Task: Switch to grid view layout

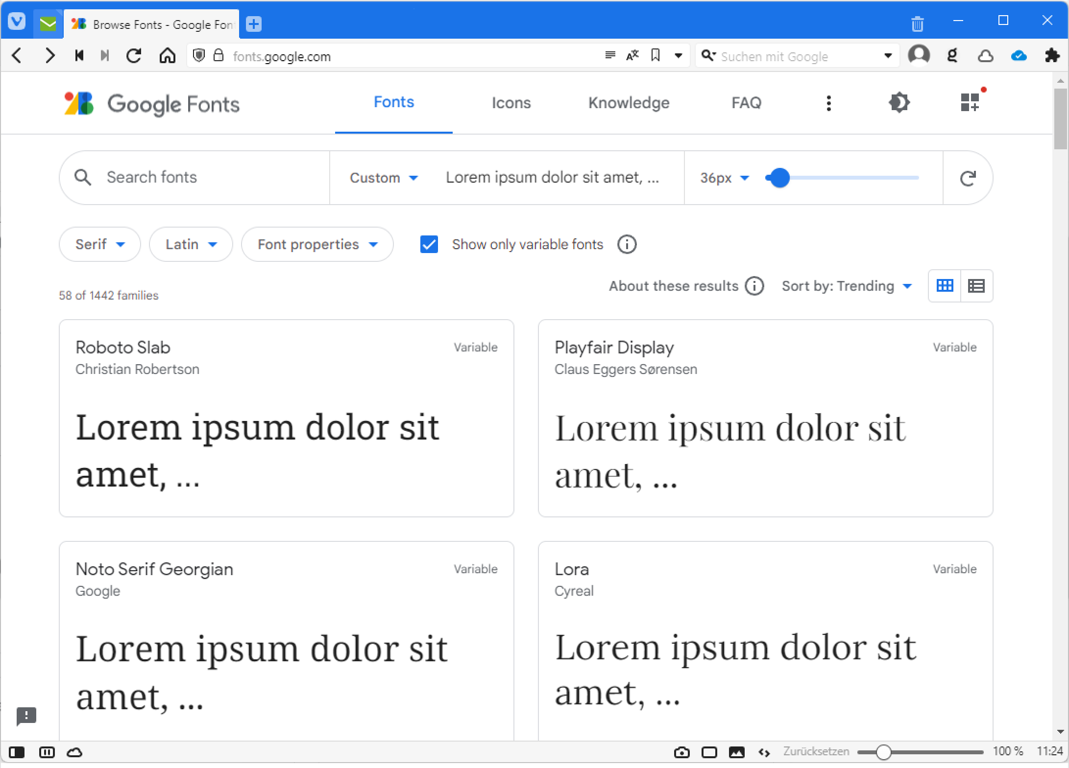Action: click(x=945, y=285)
